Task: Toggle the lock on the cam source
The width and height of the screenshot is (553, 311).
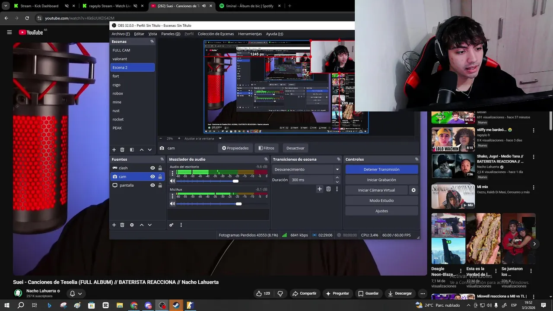Action: (x=160, y=177)
